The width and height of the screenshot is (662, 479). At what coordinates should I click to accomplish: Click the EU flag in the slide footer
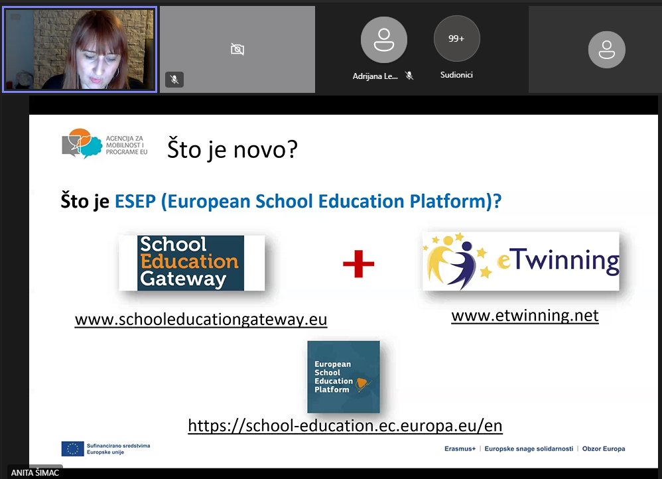pyautogui.click(x=71, y=448)
